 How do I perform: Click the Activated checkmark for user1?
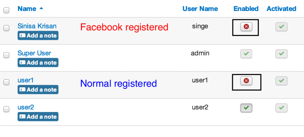[x=281, y=81]
